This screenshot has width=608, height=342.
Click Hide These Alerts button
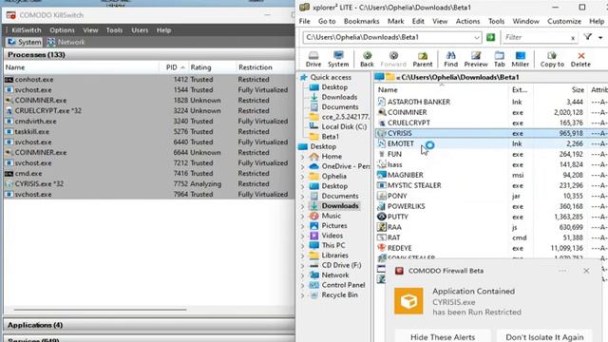coord(443,336)
